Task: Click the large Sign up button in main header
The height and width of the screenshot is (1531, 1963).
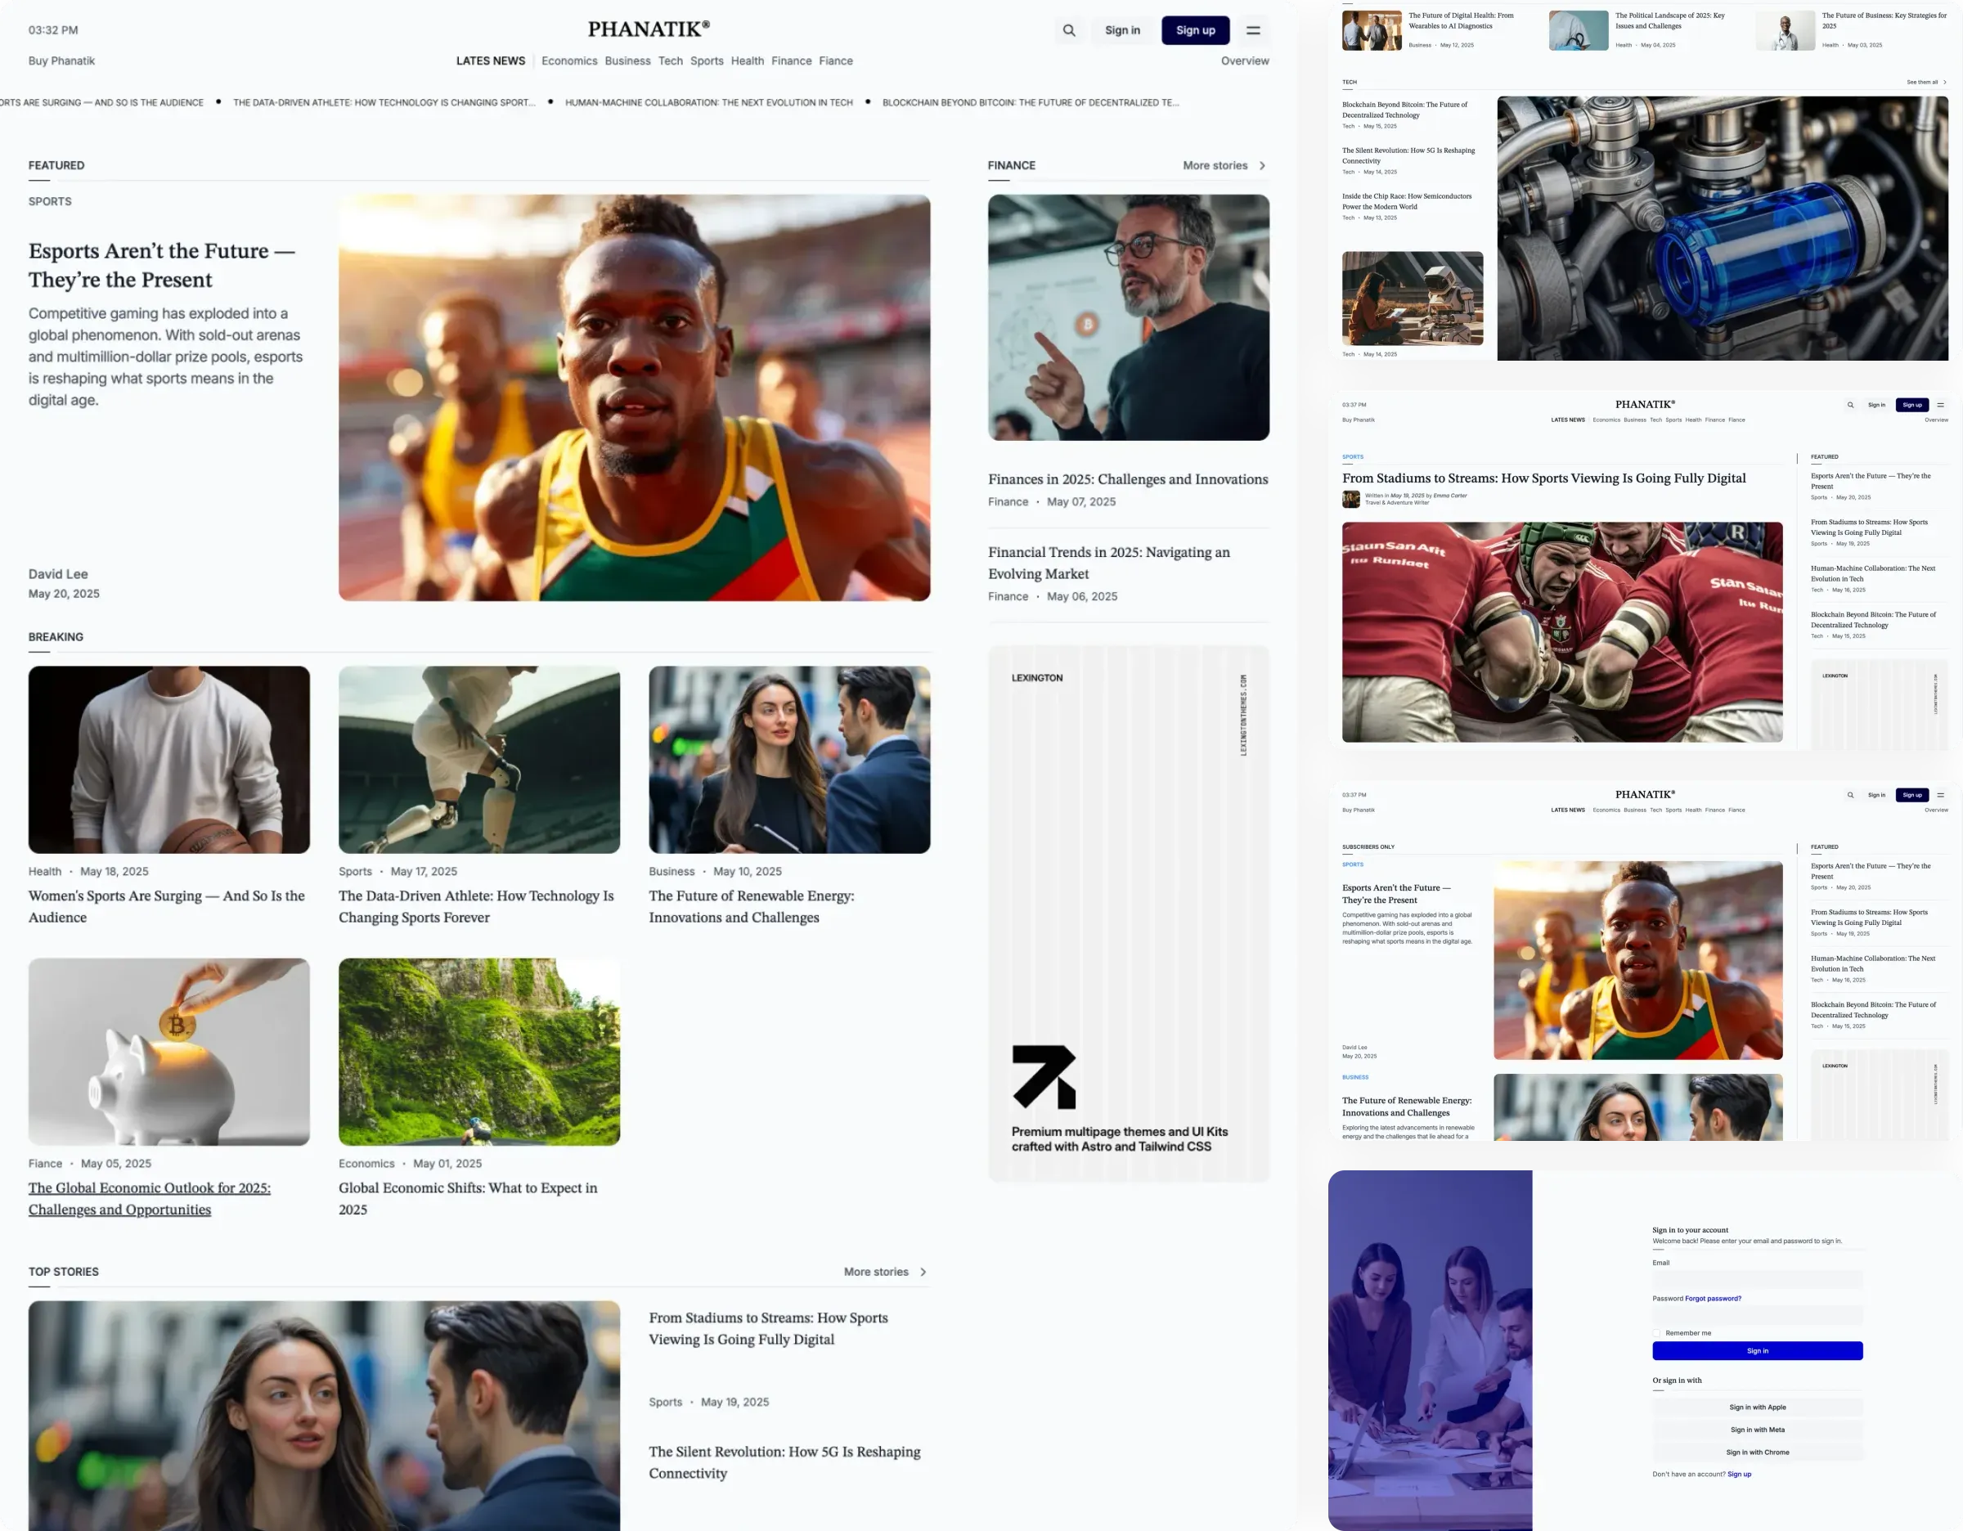Action: click(x=1196, y=29)
